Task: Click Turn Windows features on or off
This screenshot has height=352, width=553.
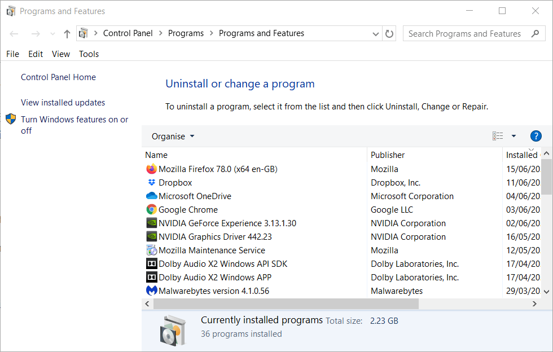Action: pyautogui.click(x=74, y=125)
